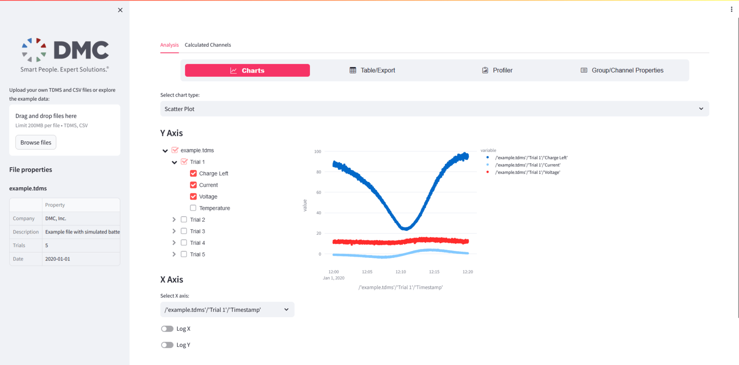Click the blue Charge Left legend marker
The image size is (739, 365).
[x=487, y=158]
